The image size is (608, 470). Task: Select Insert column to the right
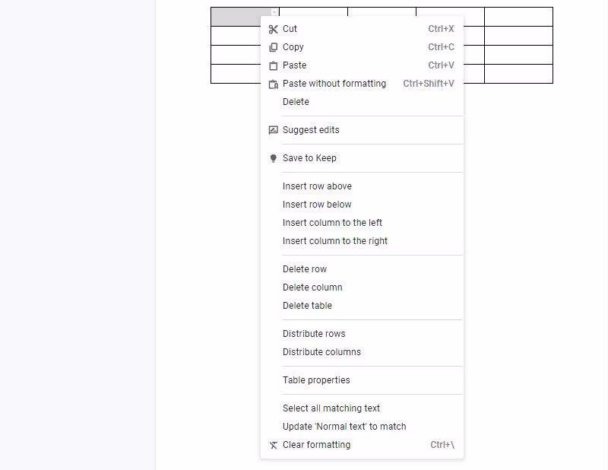click(x=335, y=241)
